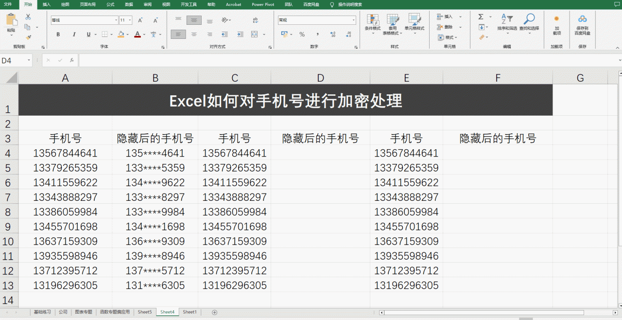This screenshot has width=622, height=320.
Task: Collapse the ribbon with chevron button
Action: [617, 47]
